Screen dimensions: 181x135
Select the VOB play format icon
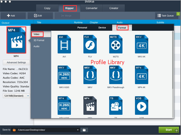click(x=142, y=105)
